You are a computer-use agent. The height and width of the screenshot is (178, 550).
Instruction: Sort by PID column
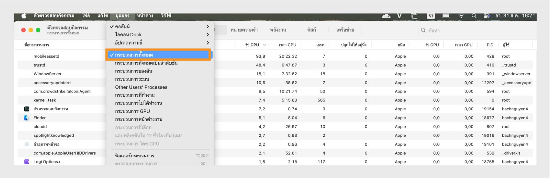[490, 45]
